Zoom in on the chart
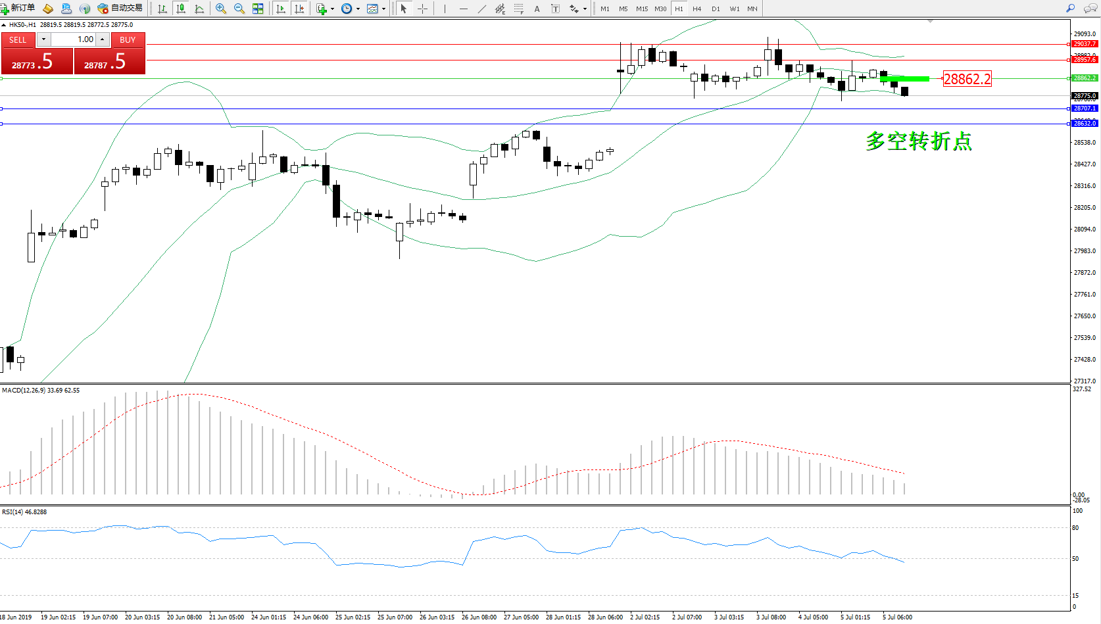The width and height of the screenshot is (1101, 624). tap(221, 9)
